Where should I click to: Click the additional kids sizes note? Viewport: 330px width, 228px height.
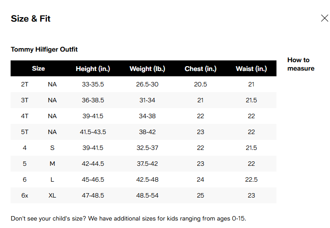coord(128,218)
